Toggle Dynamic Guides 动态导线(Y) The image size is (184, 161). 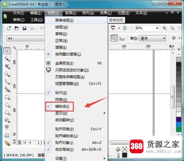tap(76, 149)
